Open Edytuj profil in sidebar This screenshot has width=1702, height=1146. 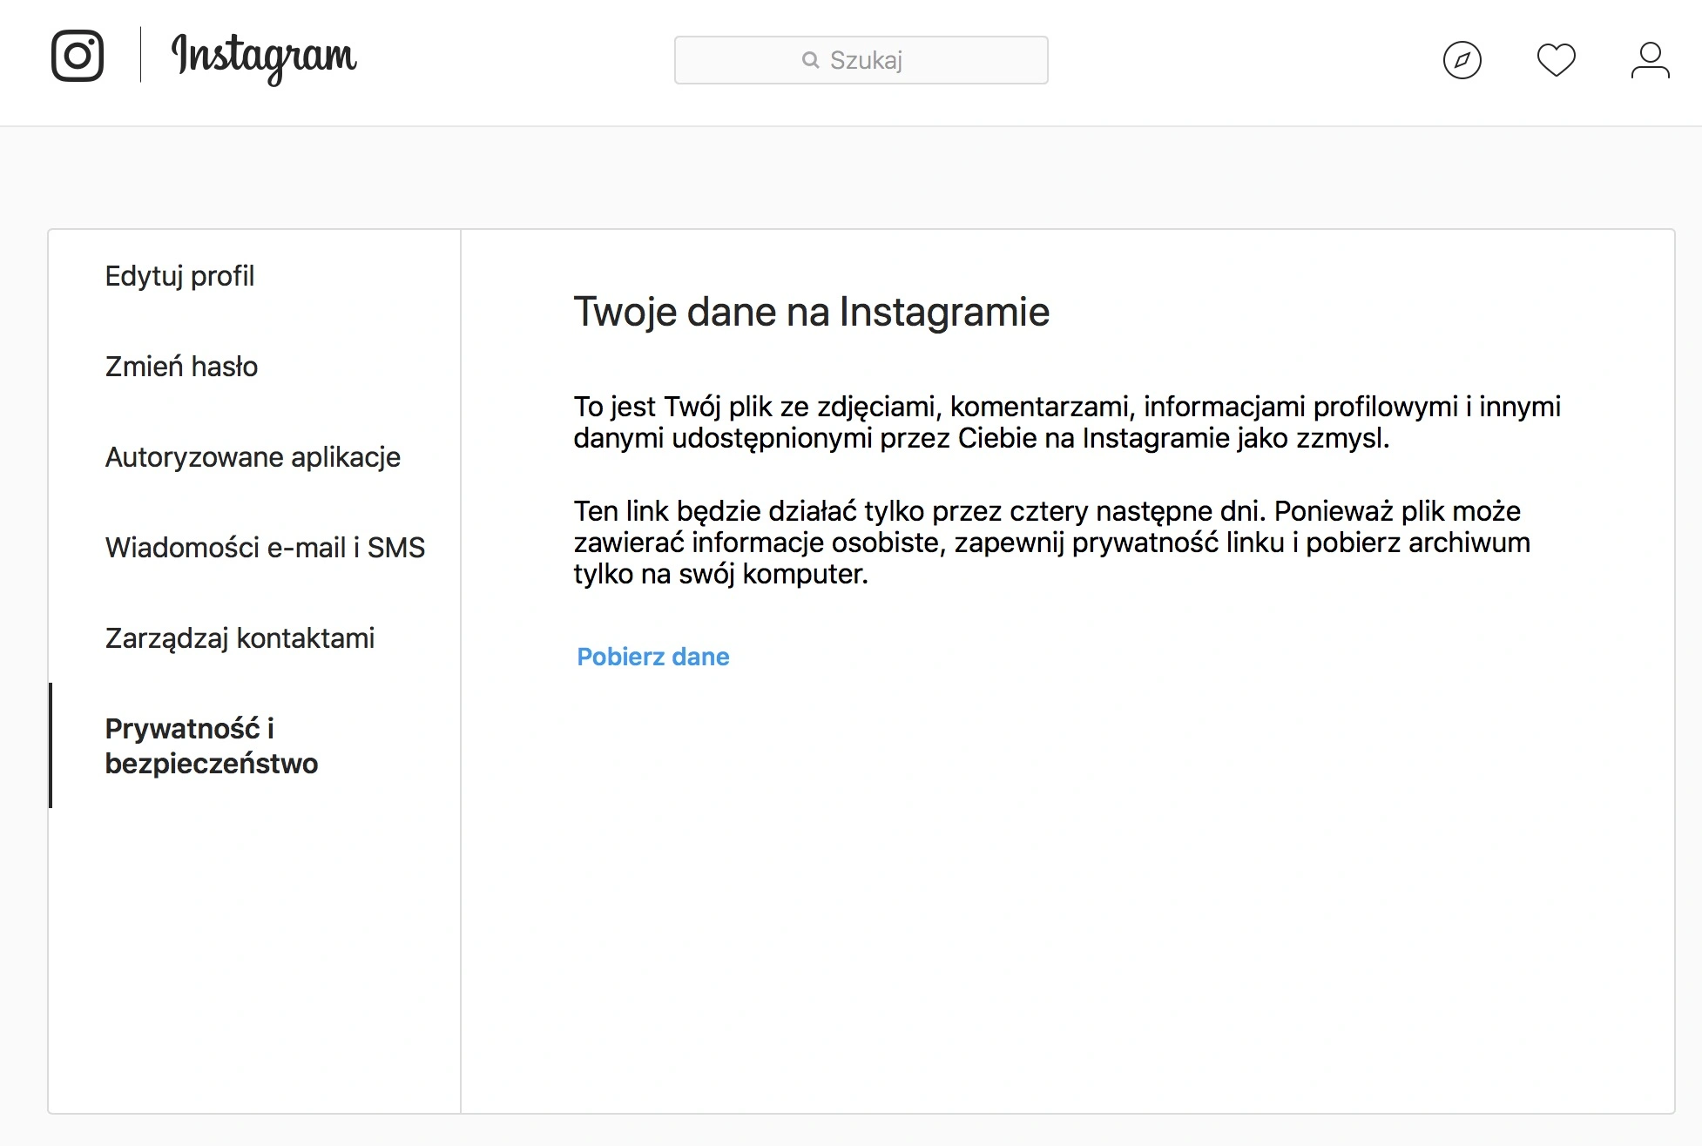tap(179, 276)
